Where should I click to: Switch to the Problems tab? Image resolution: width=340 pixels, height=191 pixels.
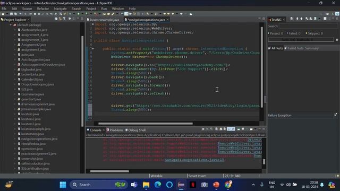tap(115, 130)
